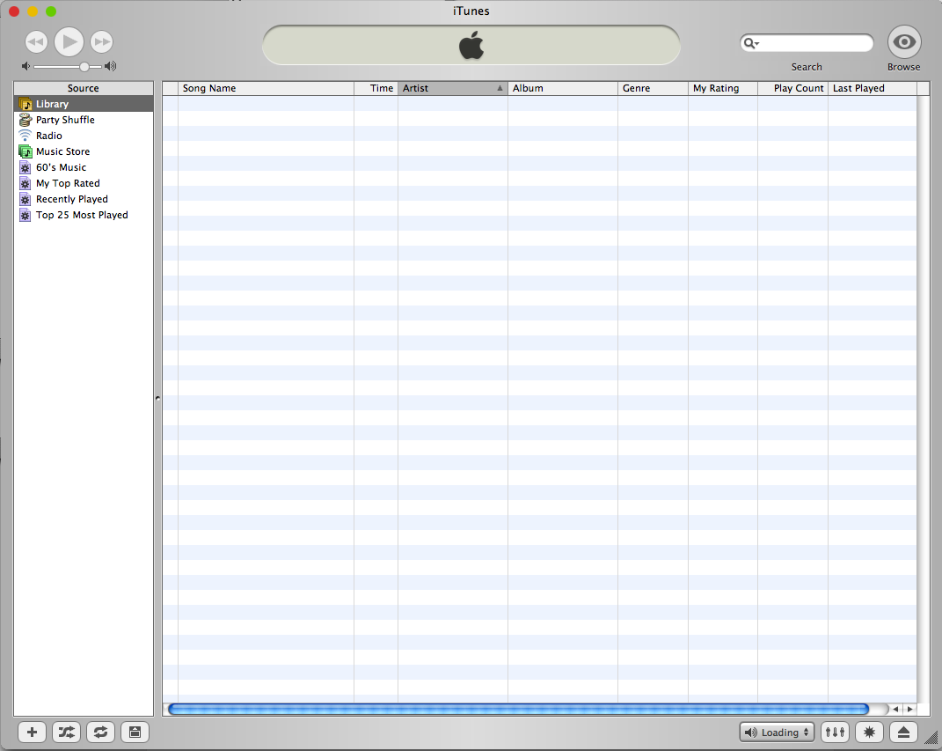The height and width of the screenshot is (751, 942).
Task: Click the eject disc button
Action: tap(903, 732)
